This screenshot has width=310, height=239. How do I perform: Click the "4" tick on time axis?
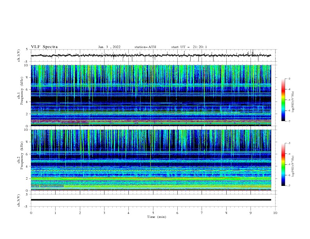pyautogui.click(x=128, y=213)
